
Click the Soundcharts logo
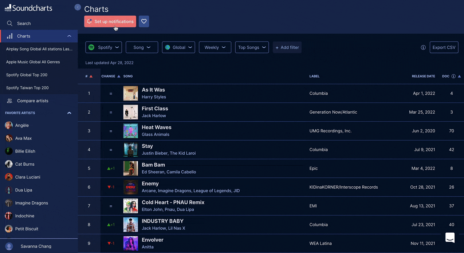click(x=28, y=8)
